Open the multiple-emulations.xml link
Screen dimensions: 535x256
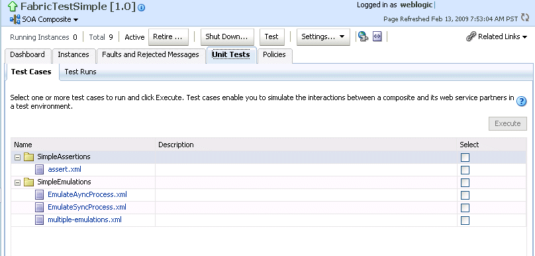85,220
